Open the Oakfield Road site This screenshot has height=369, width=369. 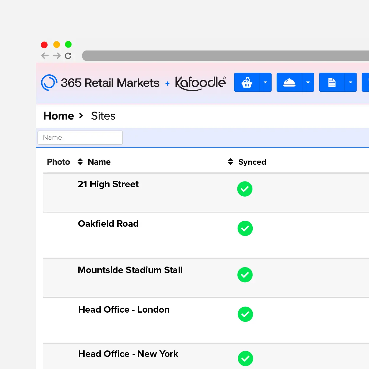(x=108, y=224)
